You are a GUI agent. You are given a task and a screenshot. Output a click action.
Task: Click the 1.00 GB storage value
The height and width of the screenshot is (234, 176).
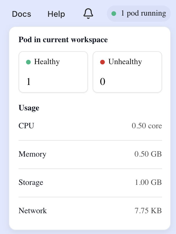coord(148,183)
